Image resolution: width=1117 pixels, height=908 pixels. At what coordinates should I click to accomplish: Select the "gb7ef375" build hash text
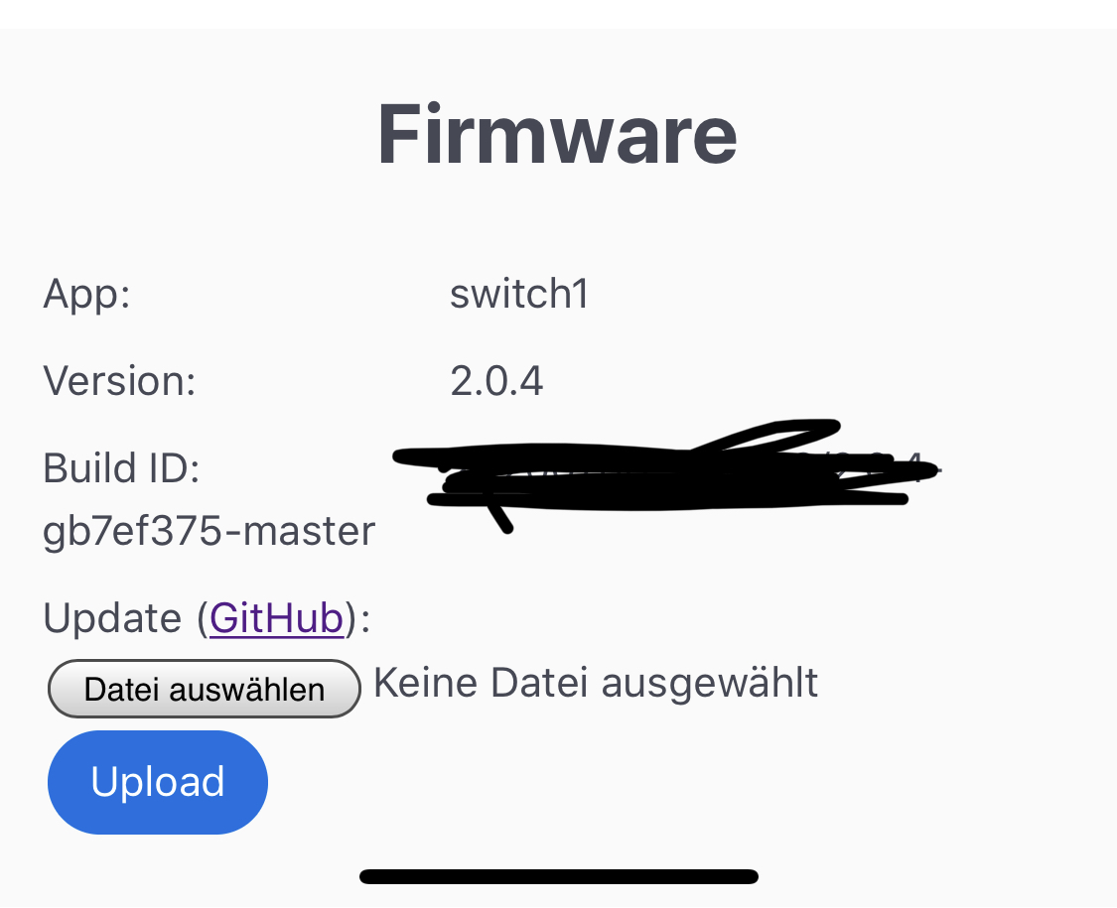point(131,532)
